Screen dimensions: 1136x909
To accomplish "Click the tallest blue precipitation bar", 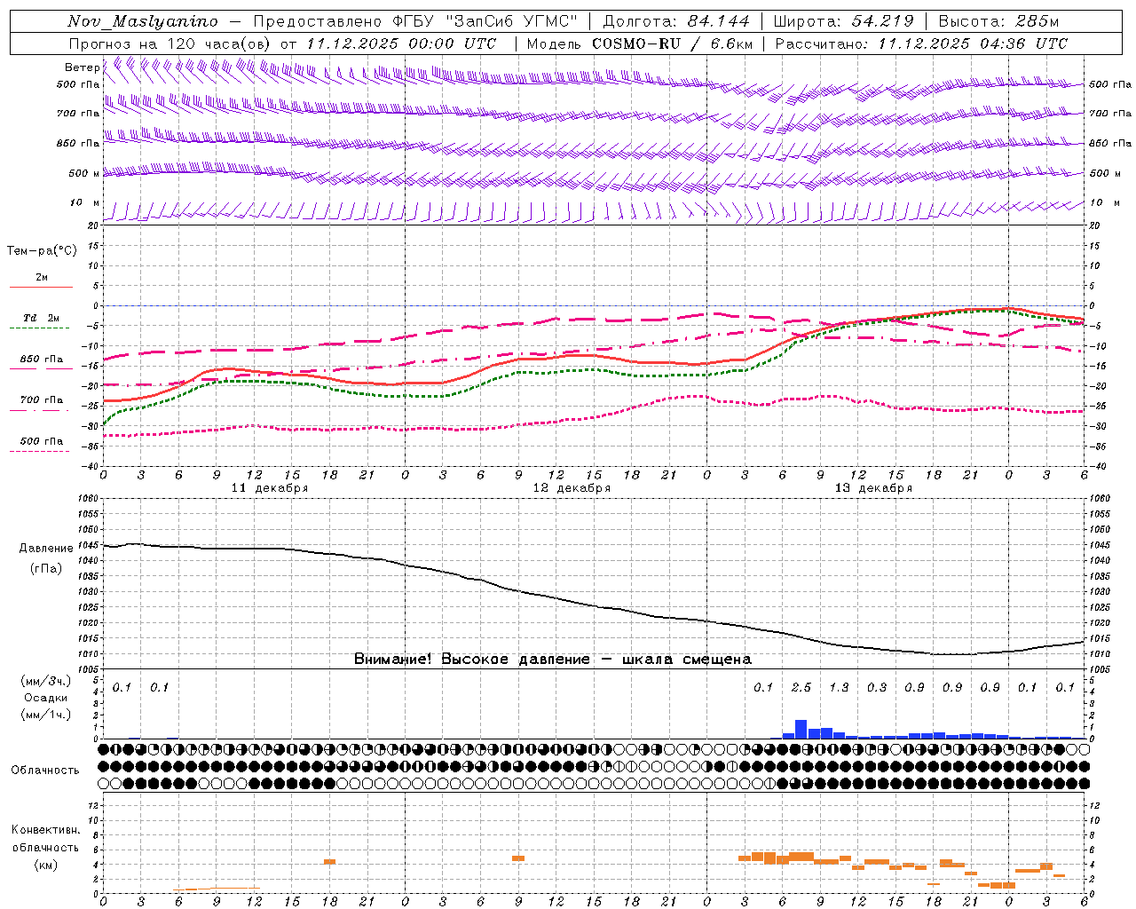I will pos(801,729).
